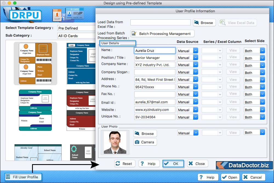Click the View Excel Data spreadsheet icon
The width and height of the screenshot is (274, 183).
point(222,22)
